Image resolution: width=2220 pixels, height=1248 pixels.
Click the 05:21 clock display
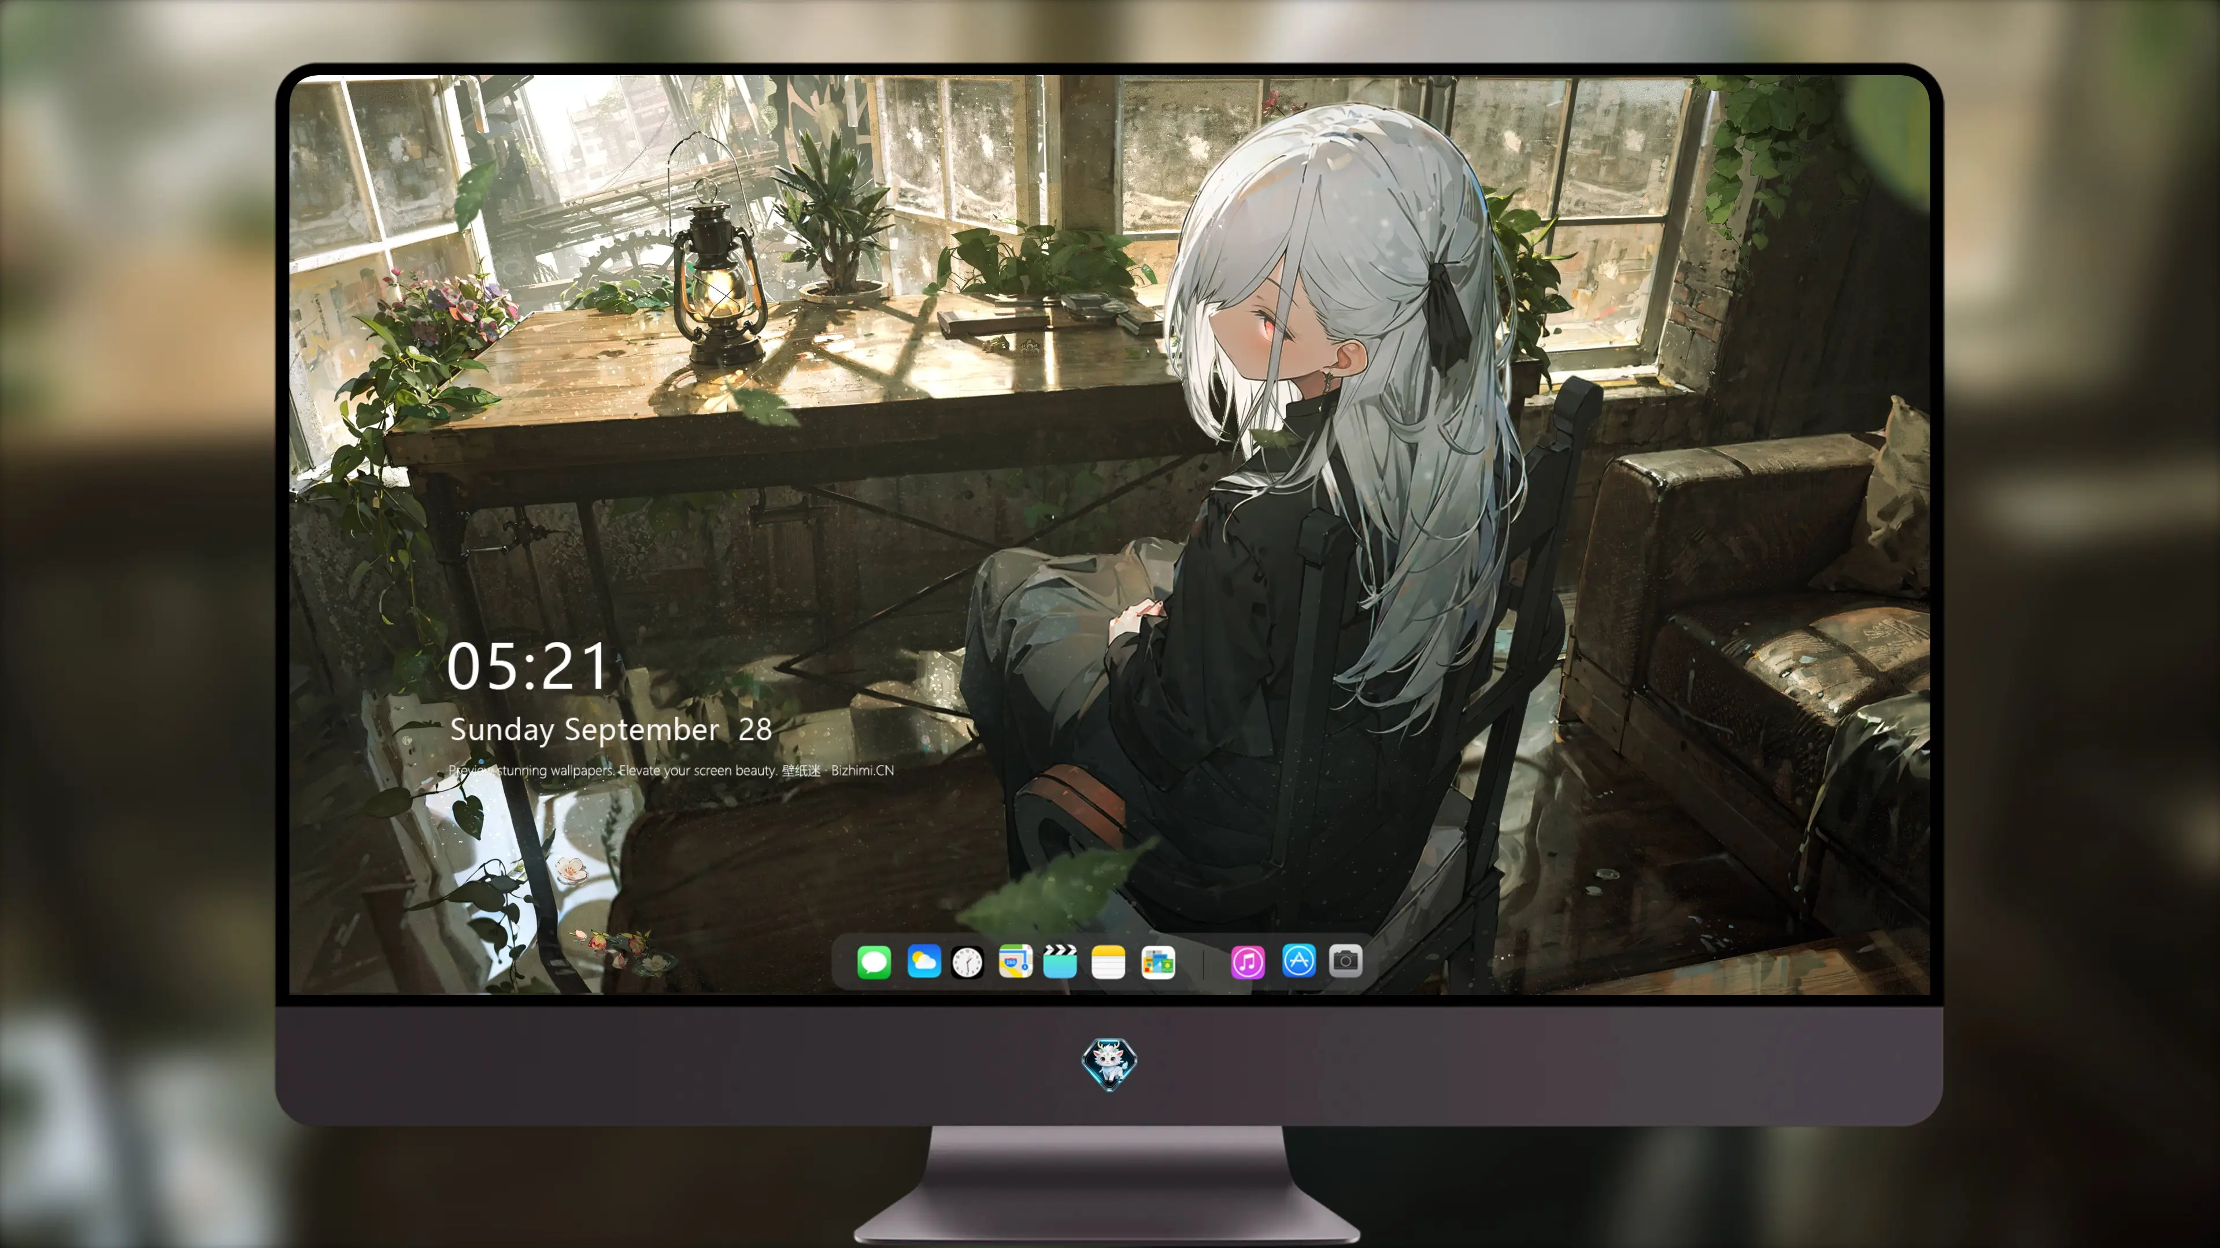click(x=527, y=667)
